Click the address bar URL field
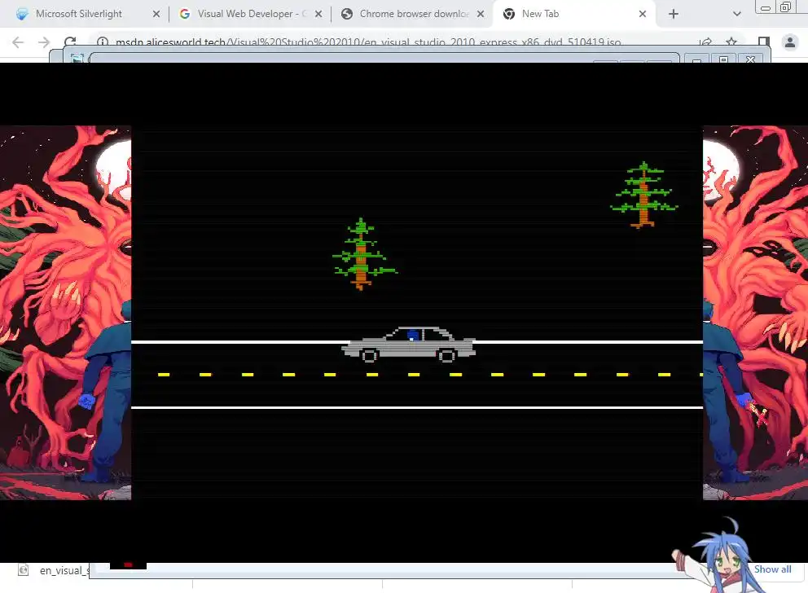Image resolution: width=808 pixels, height=593 pixels. 367,42
